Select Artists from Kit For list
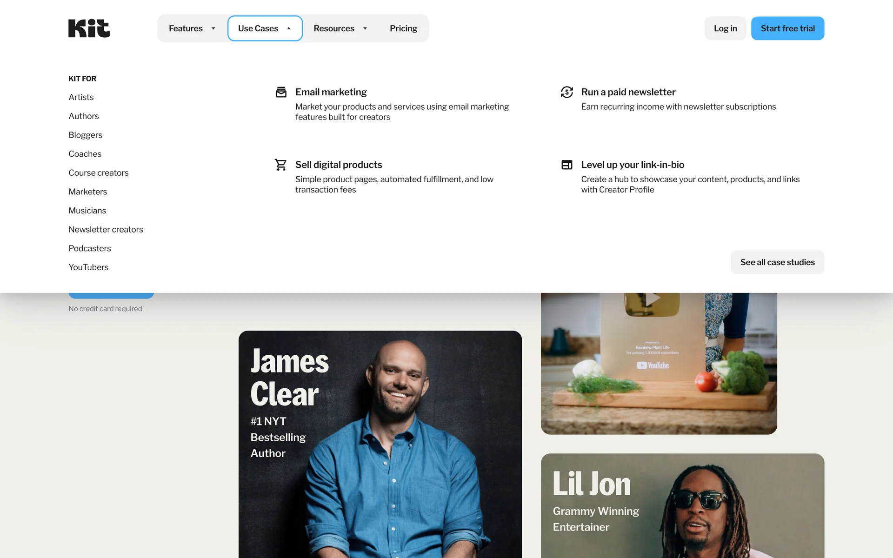893x558 pixels. coord(81,97)
